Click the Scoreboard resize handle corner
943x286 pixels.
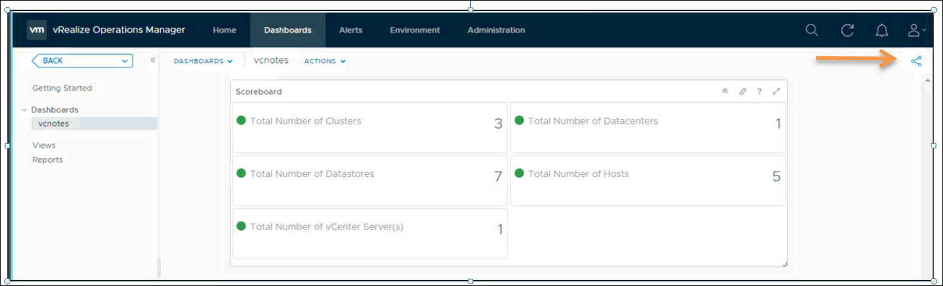tap(784, 264)
